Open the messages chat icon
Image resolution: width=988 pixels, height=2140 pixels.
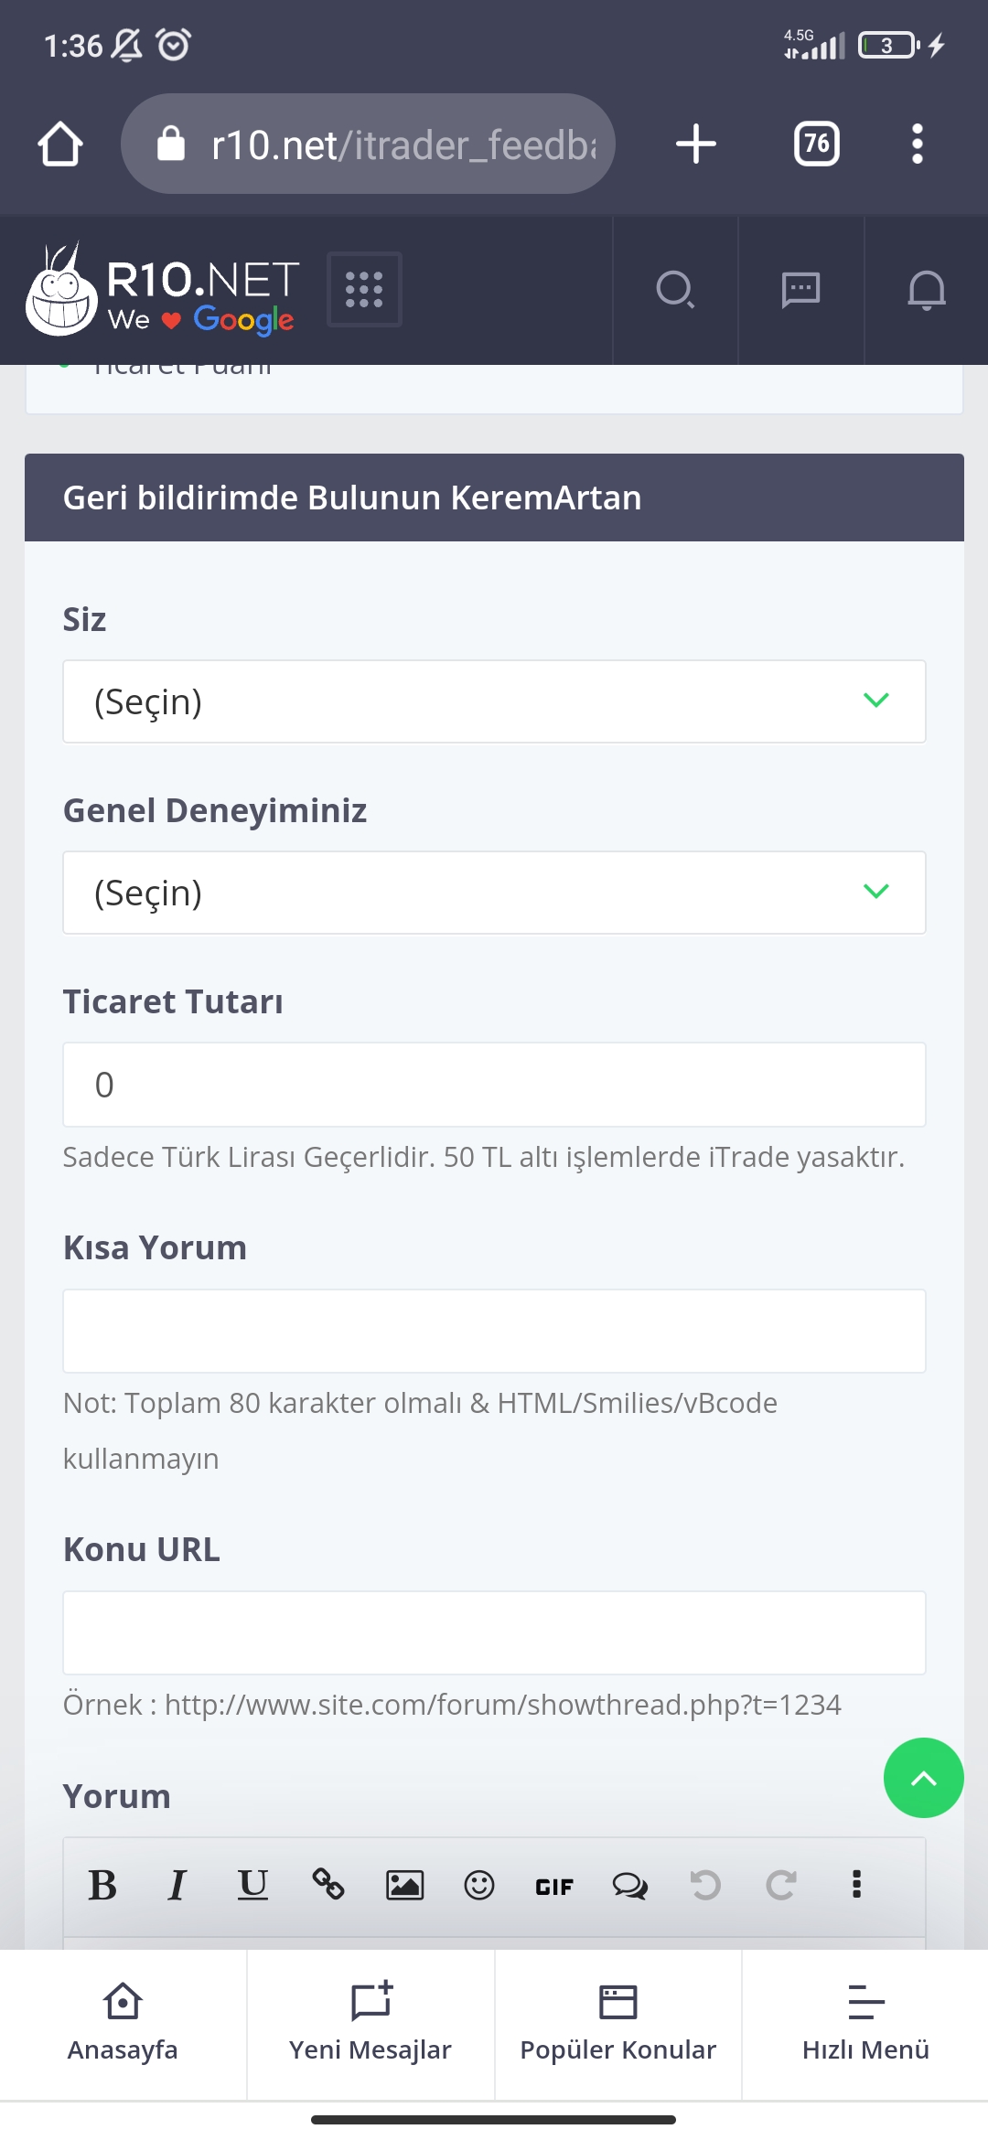pos(800,290)
